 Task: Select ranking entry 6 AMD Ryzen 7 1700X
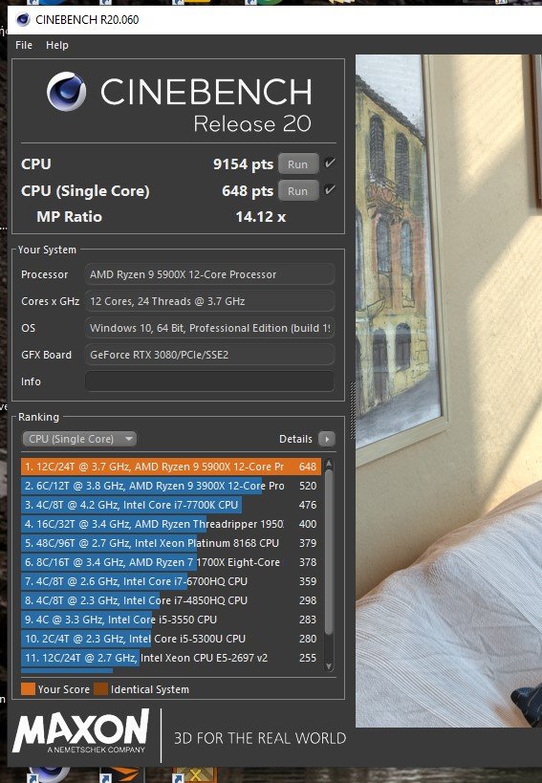point(171,562)
